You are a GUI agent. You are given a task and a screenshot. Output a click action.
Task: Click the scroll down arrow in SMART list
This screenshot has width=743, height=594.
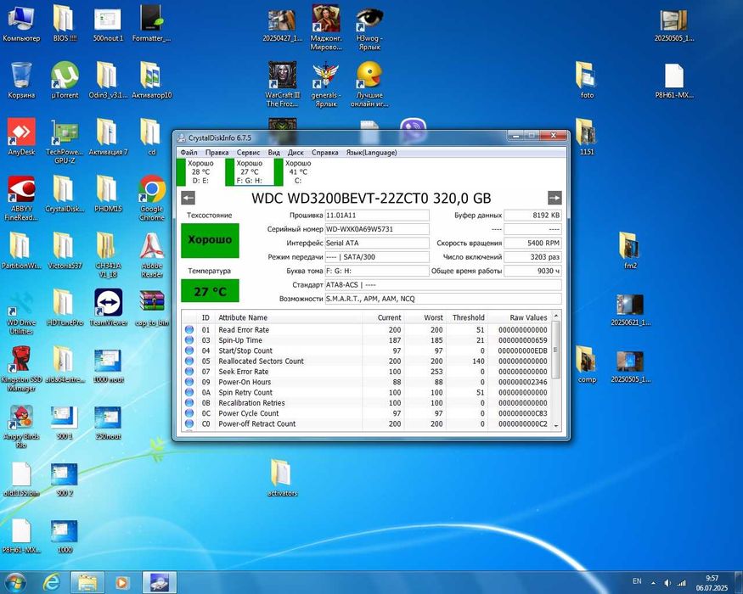click(556, 426)
